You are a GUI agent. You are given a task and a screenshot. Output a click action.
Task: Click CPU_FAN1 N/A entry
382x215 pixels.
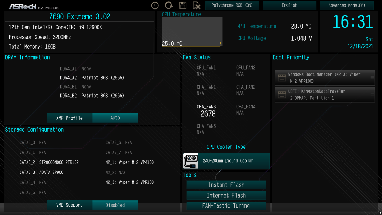(x=206, y=71)
